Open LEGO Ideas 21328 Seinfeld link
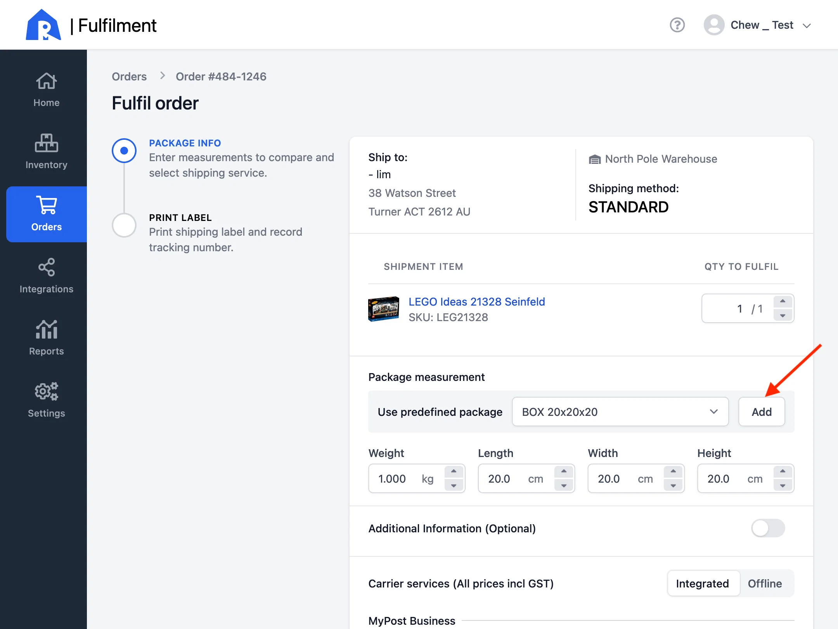Image resolution: width=838 pixels, height=629 pixels. (x=477, y=302)
